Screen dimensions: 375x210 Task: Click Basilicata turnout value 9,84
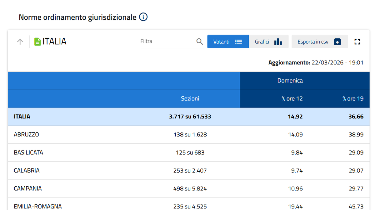297,153
